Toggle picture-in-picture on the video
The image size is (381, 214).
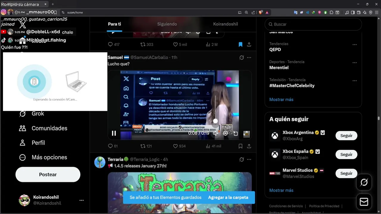click(x=236, y=133)
